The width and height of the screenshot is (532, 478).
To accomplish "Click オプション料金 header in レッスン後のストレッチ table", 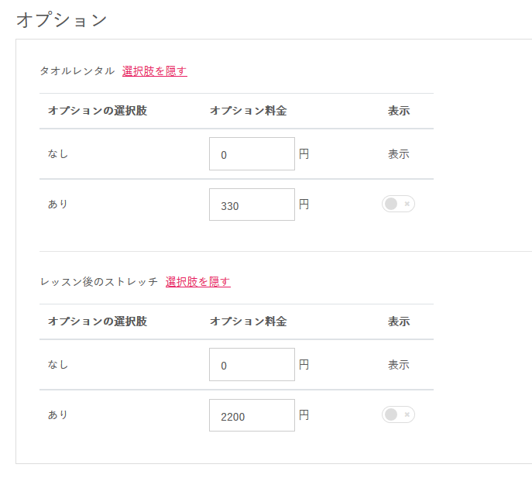I will coord(248,322).
